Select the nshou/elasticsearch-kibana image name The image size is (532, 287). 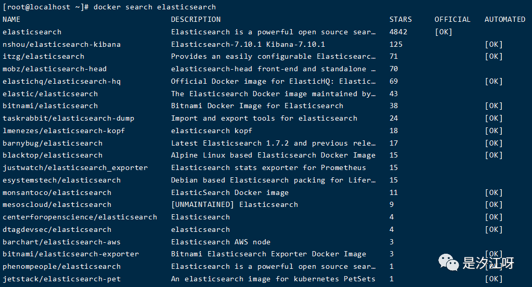61,44
